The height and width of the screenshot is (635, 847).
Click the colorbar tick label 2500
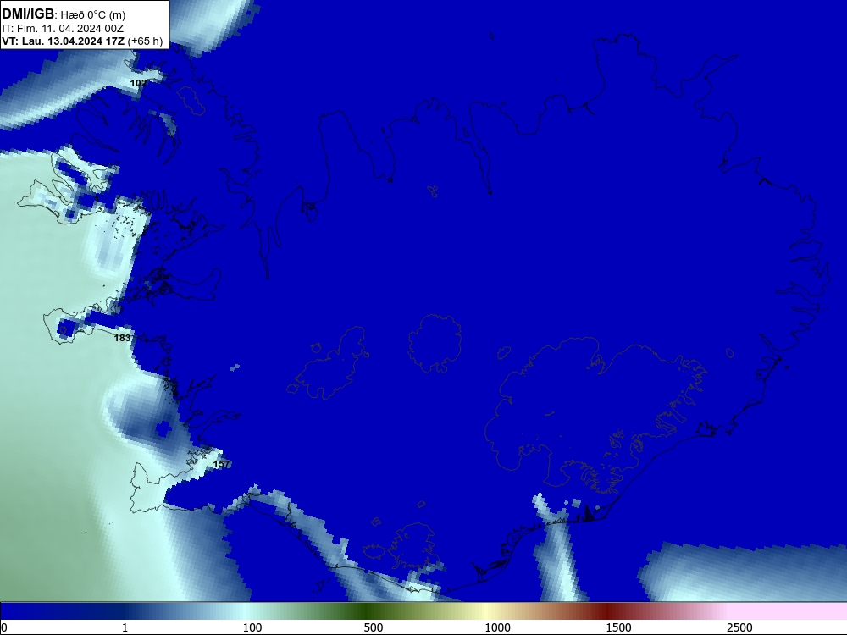click(x=739, y=627)
